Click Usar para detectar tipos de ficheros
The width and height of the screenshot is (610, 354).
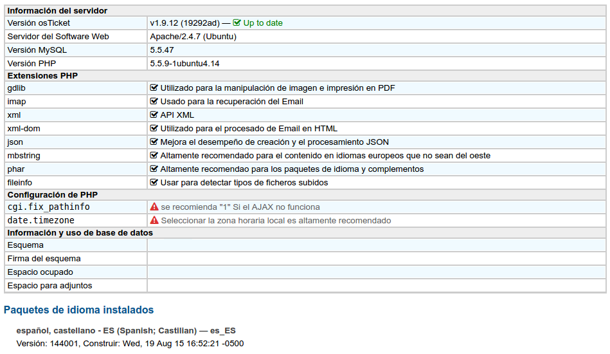point(244,182)
